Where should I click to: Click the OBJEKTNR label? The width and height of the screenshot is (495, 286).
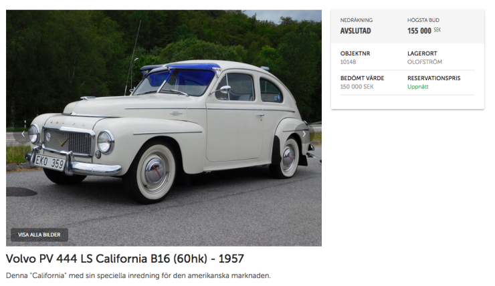pyautogui.click(x=355, y=53)
